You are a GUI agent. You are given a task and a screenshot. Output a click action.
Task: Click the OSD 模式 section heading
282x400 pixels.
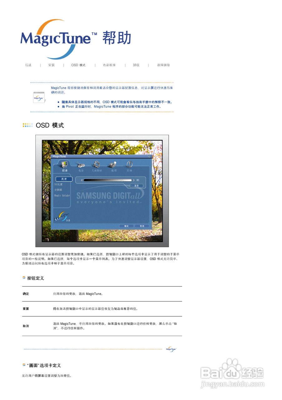click(x=50, y=125)
